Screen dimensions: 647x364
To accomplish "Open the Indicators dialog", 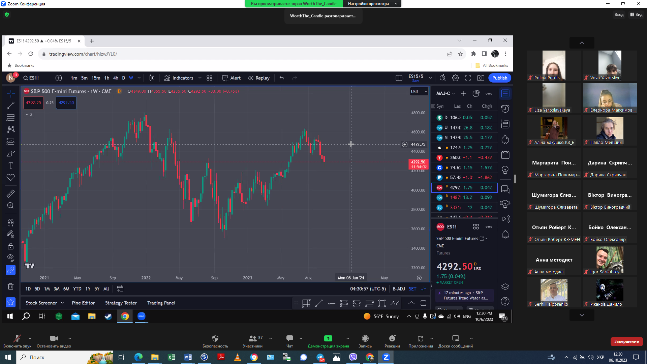I will point(179,78).
